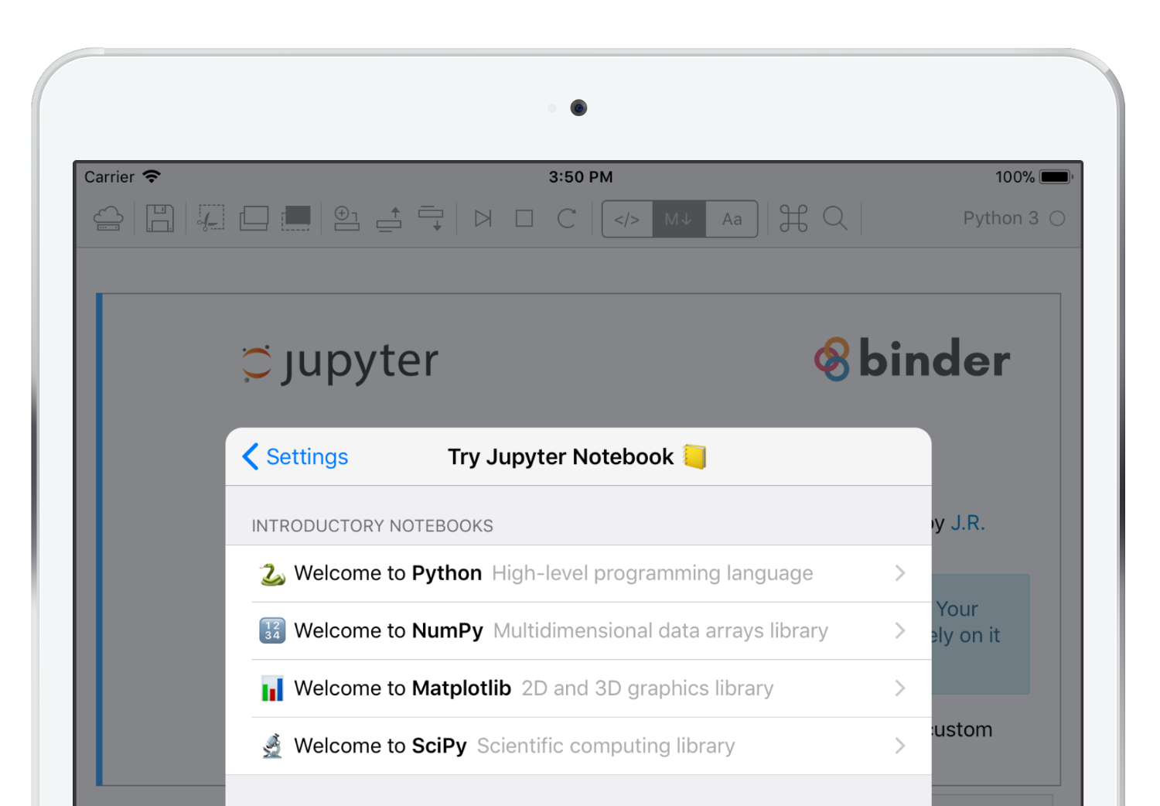Paste a cell from the clipboard
Image resolution: width=1160 pixels, height=806 pixels.
click(x=297, y=218)
